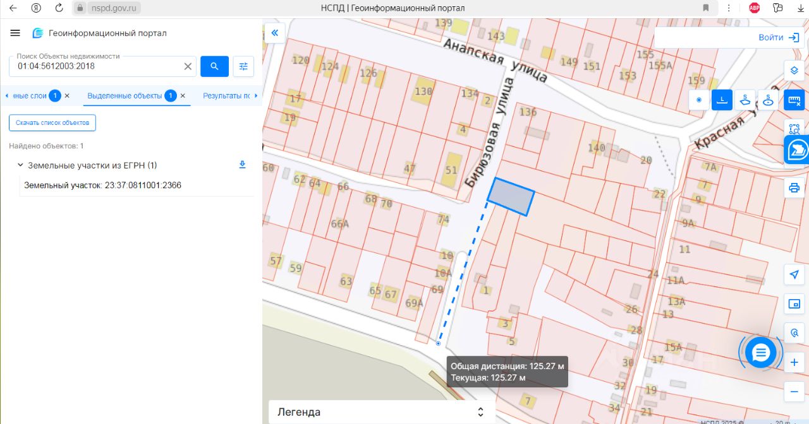Download the Земельные участки из ЕГРН group

click(x=241, y=165)
